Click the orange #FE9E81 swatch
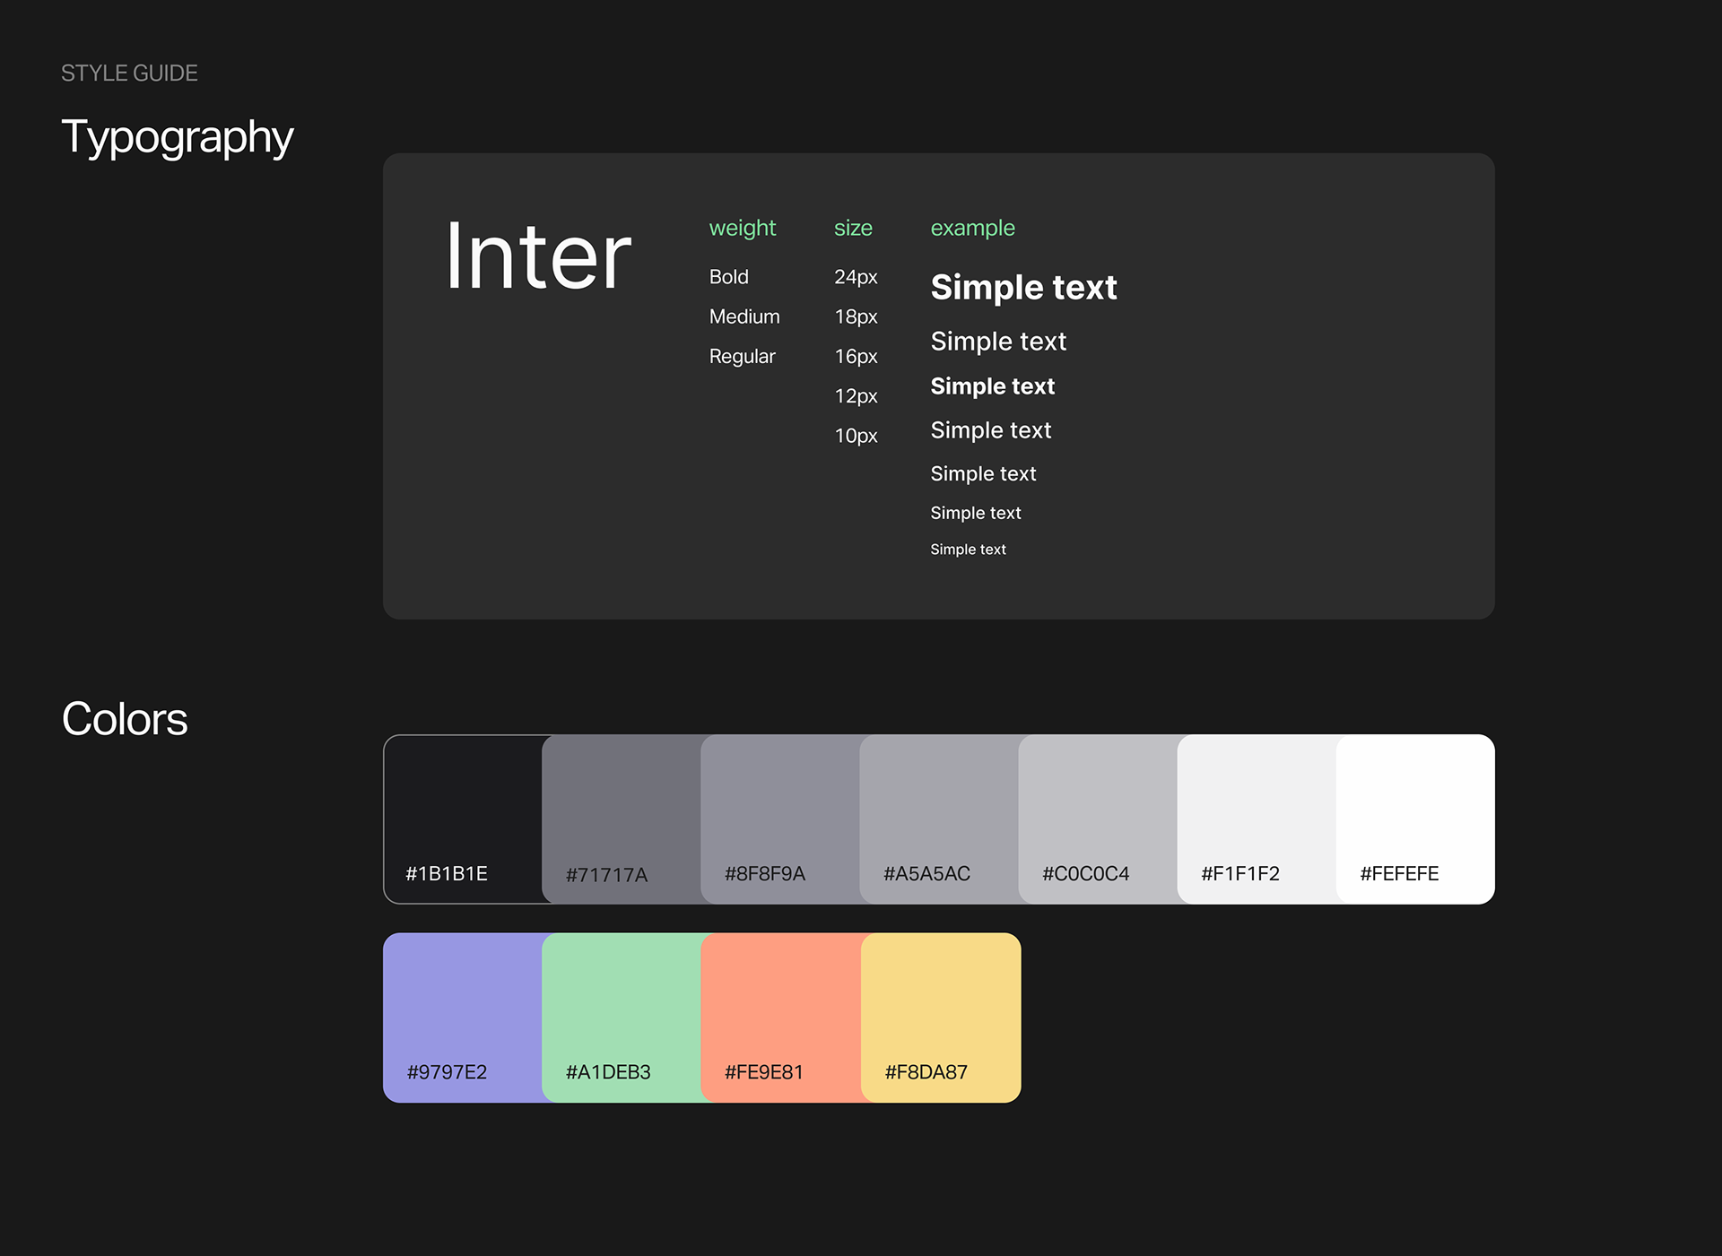Image resolution: width=1722 pixels, height=1256 pixels. [x=780, y=1017]
